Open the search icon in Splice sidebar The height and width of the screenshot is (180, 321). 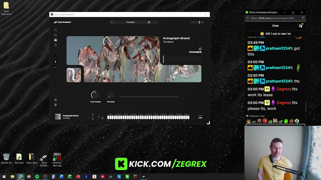tap(55, 30)
